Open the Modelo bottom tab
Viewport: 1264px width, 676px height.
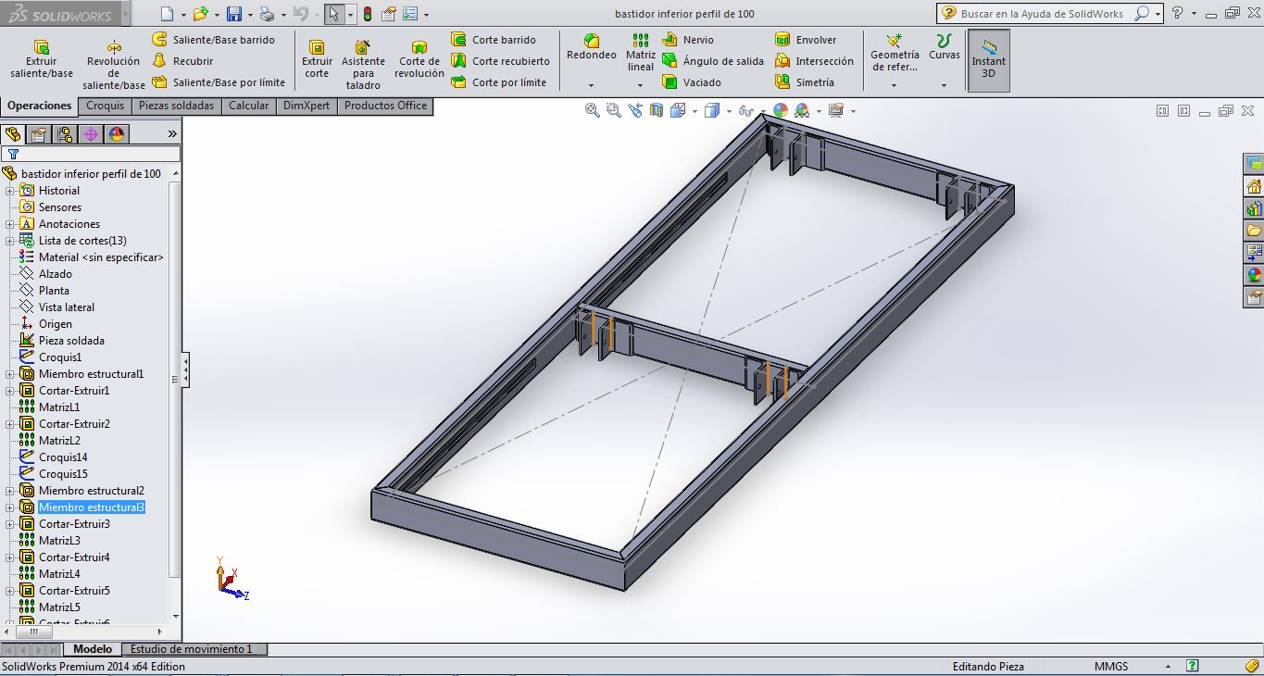pos(93,649)
